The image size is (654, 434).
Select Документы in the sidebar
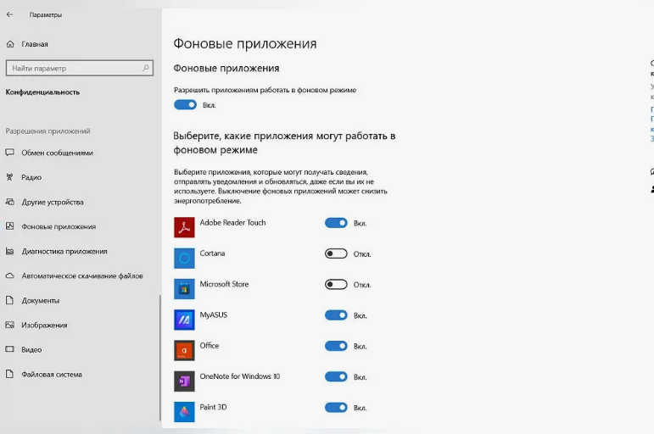pyautogui.click(x=41, y=301)
